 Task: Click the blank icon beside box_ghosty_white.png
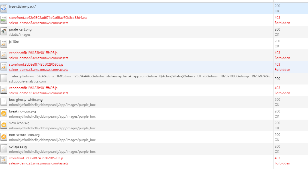click(x=4, y=102)
